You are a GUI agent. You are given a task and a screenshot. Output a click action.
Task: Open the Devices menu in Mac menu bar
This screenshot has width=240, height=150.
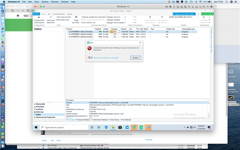54,1
